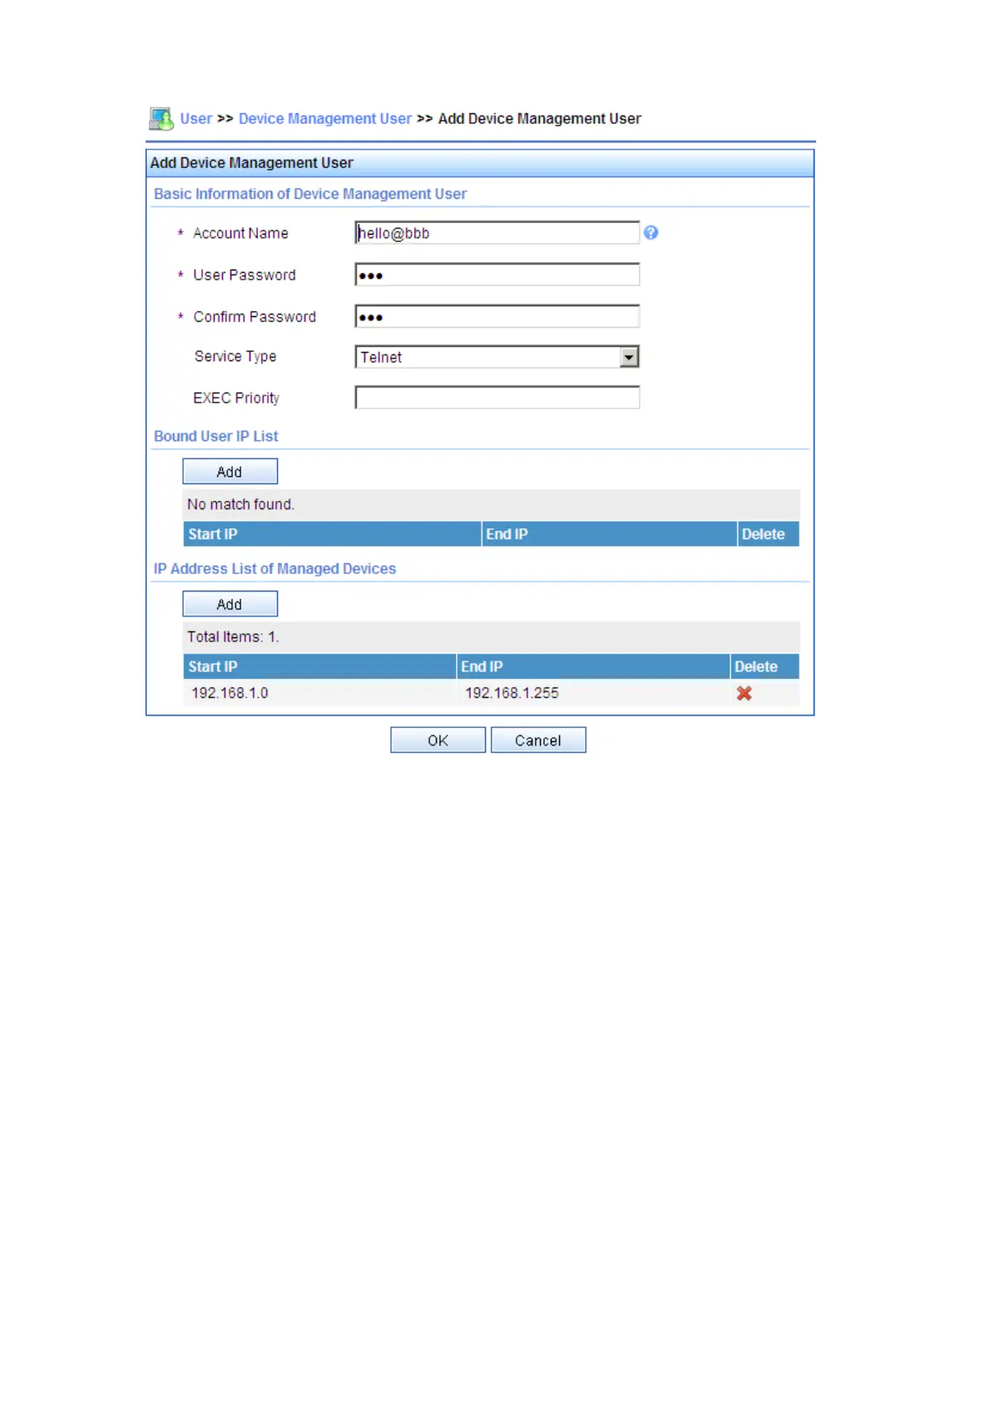Open the Account Name help icon
990x1401 pixels.
click(651, 233)
